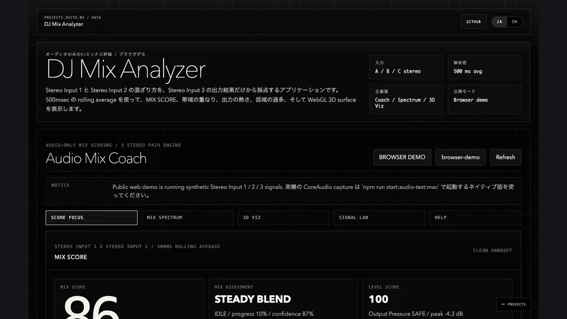567x319 pixels.
Task: Click 'IDLE / progress 10% / confidence 87%' text
Action: coord(264,314)
